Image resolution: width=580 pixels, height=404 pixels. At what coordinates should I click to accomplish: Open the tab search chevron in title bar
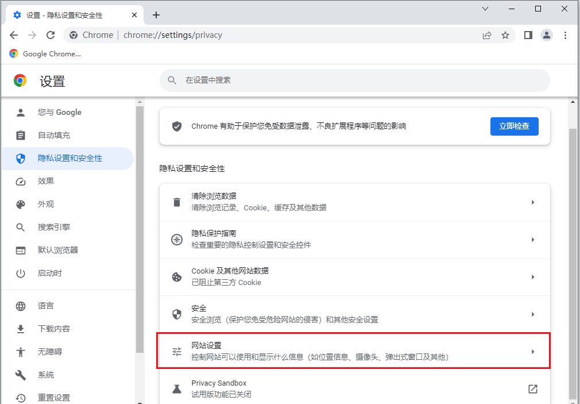tap(485, 9)
